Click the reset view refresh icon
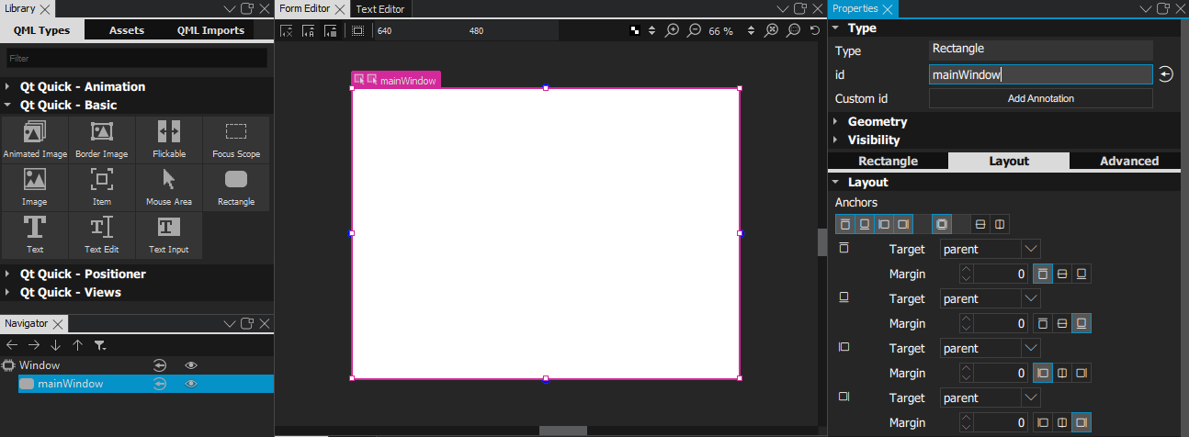 click(x=814, y=30)
